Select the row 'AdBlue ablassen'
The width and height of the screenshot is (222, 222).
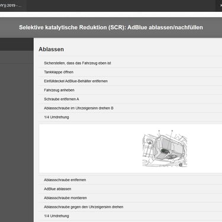(x=130, y=189)
